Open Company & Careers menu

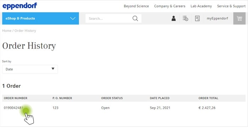(x=170, y=6)
